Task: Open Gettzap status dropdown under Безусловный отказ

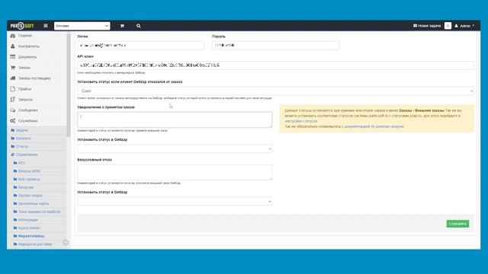Action: point(175,201)
